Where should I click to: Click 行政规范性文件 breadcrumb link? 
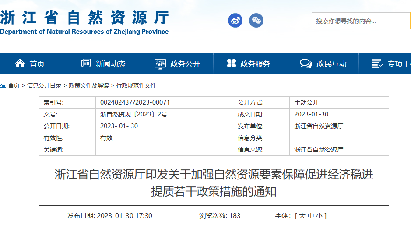pyautogui.click(x=136, y=85)
